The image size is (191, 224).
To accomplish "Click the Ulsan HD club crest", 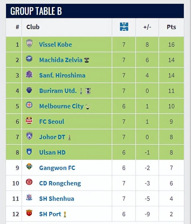I will 29,152.
